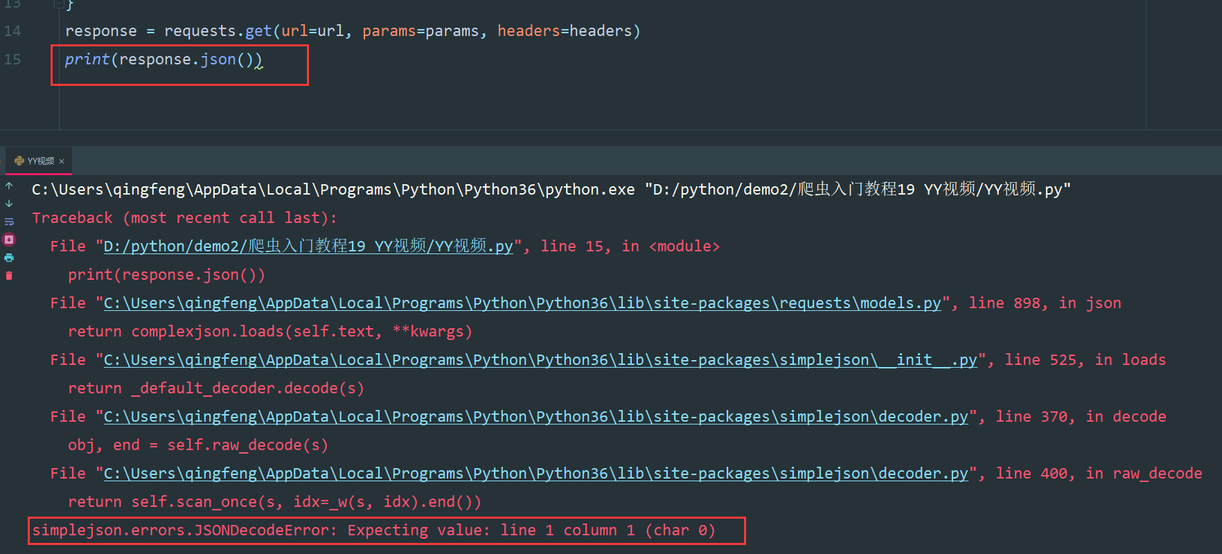This screenshot has height=554, width=1222.
Task: Select the YY视频 run tab
Action: [x=39, y=161]
